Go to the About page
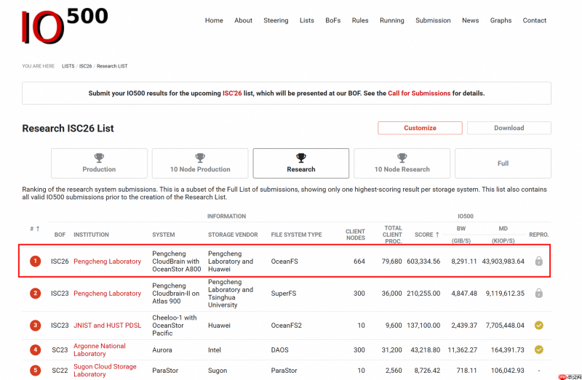The height and width of the screenshot is (380, 582). pos(243,20)
